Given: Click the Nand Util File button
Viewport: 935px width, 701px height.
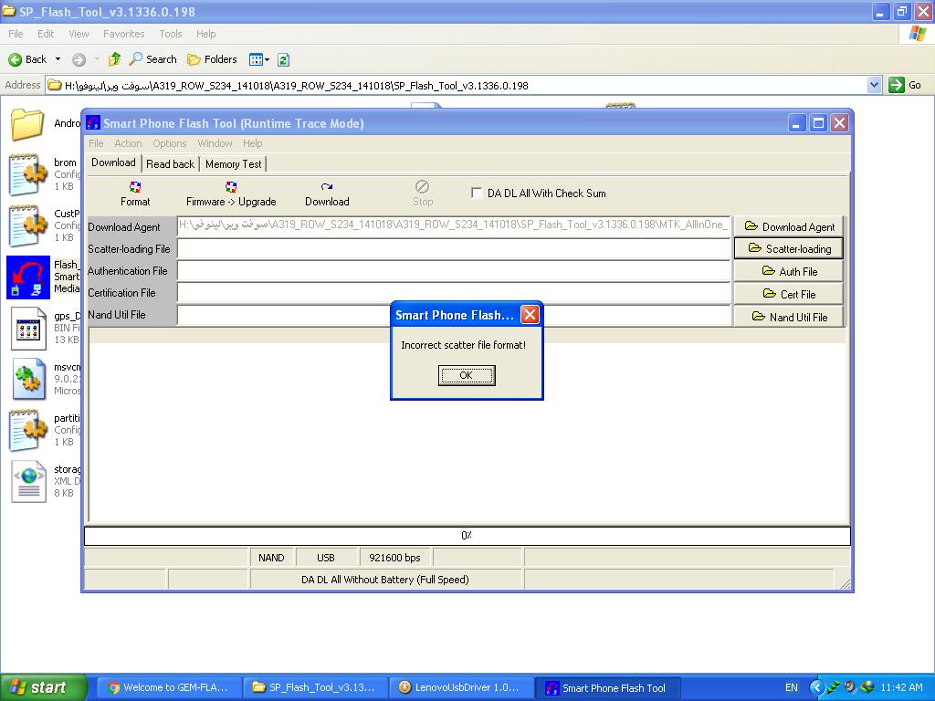Looking at the screenshot, I should click(789, 317).
